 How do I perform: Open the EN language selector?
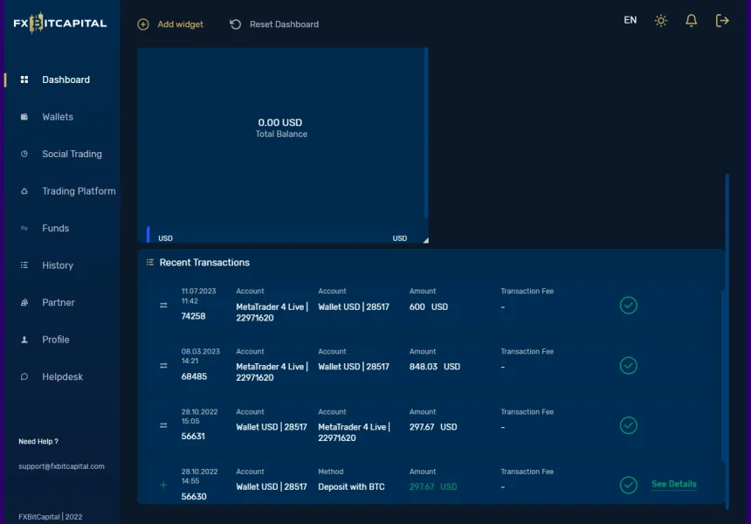(630, 20)
